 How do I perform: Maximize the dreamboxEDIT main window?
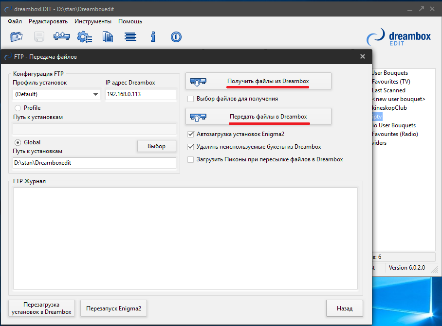coord(422,9)
